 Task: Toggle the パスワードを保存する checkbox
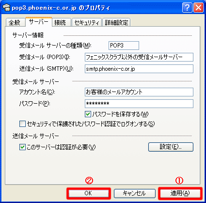[88, 114]
